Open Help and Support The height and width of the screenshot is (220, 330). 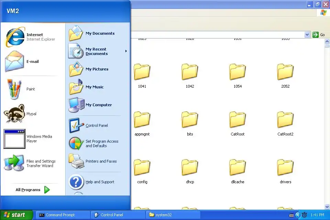click(x=97, y=182)
